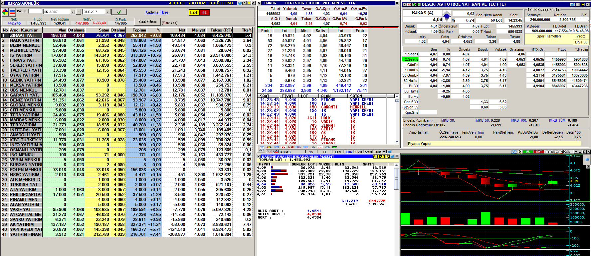Toggle the G period in Kademe Analizi
Image resolution: width=591 pixels, height=256 pixels.
point(374,157)
